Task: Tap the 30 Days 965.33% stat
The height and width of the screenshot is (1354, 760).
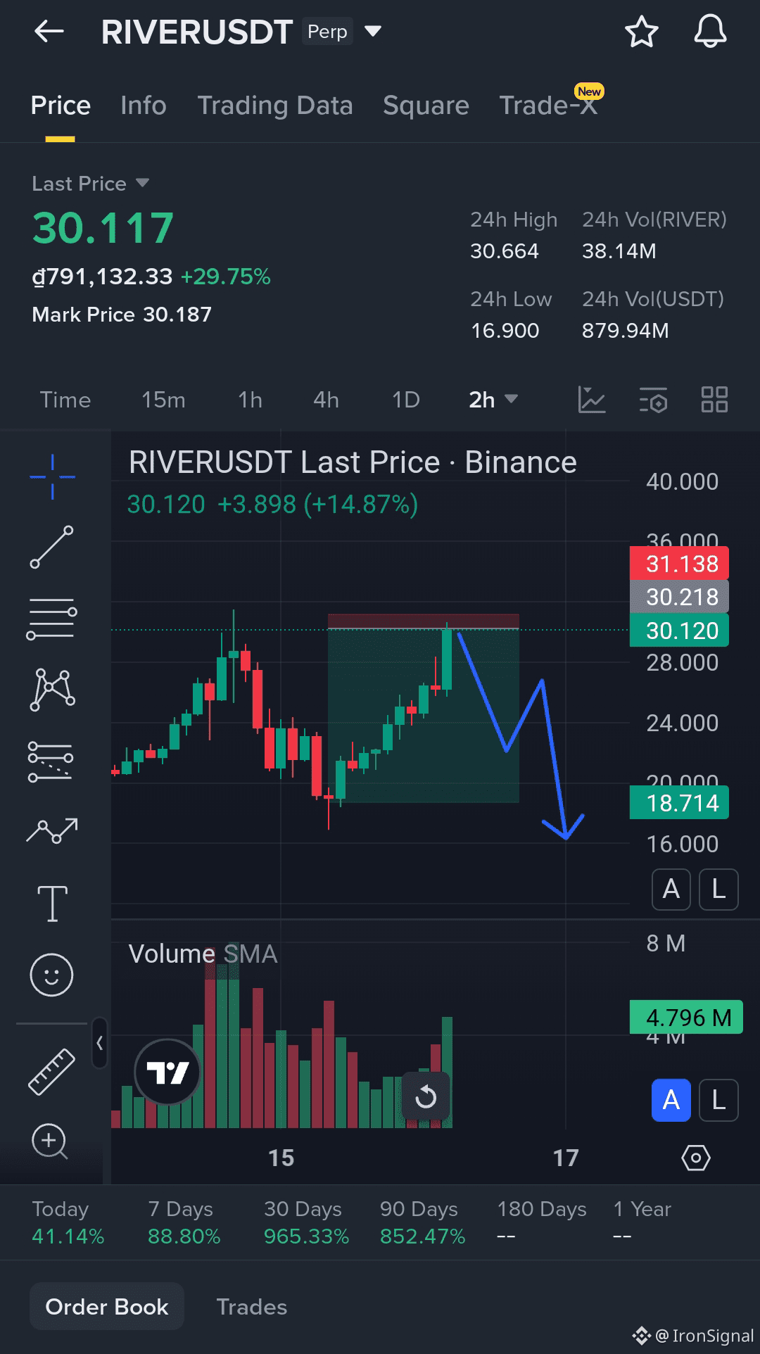Action: [306, 1222]
